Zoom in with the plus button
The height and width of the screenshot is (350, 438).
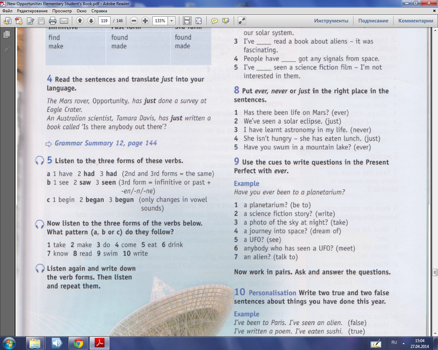click(x=145, y=20)
